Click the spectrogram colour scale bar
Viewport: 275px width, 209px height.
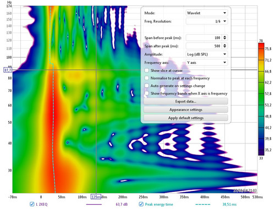(261, 99)
